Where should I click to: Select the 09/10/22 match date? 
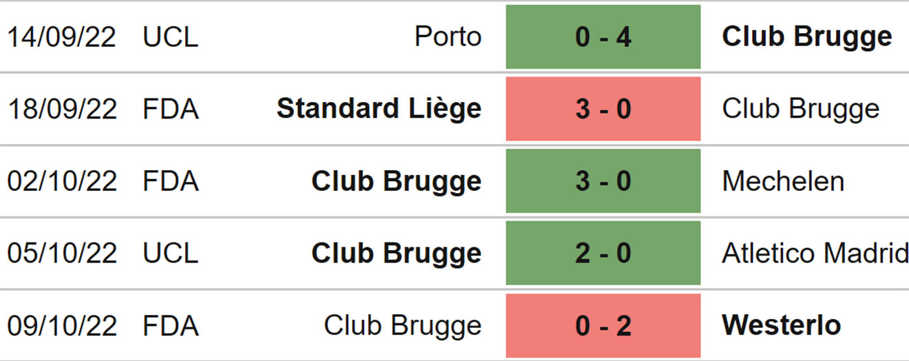(x=62, y=325)
